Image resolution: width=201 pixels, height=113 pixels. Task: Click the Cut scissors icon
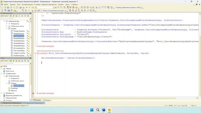(11, 8)
